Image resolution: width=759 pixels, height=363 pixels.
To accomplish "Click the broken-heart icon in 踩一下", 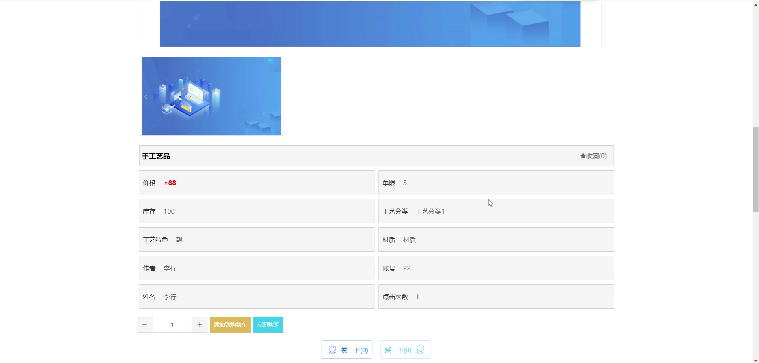I will 420,350.
